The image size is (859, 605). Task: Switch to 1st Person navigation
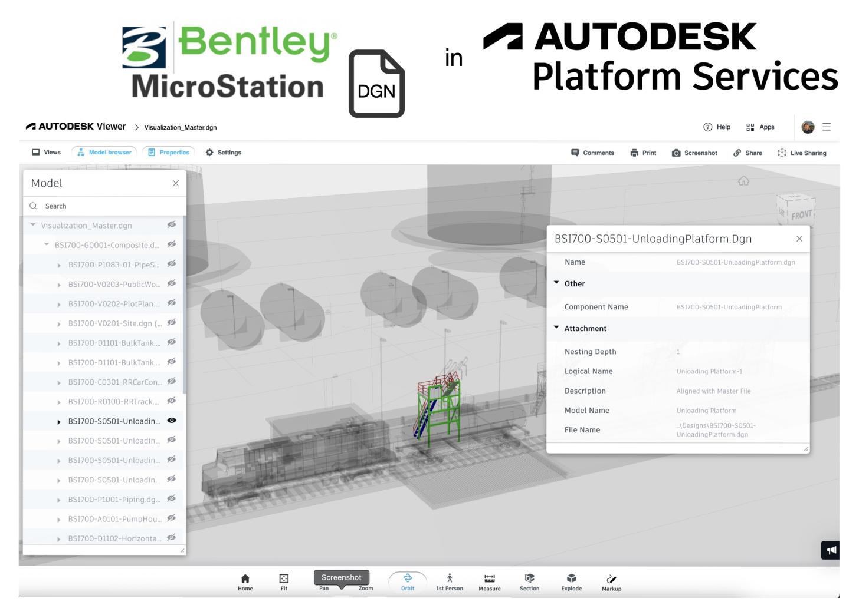tap(450, 581)
